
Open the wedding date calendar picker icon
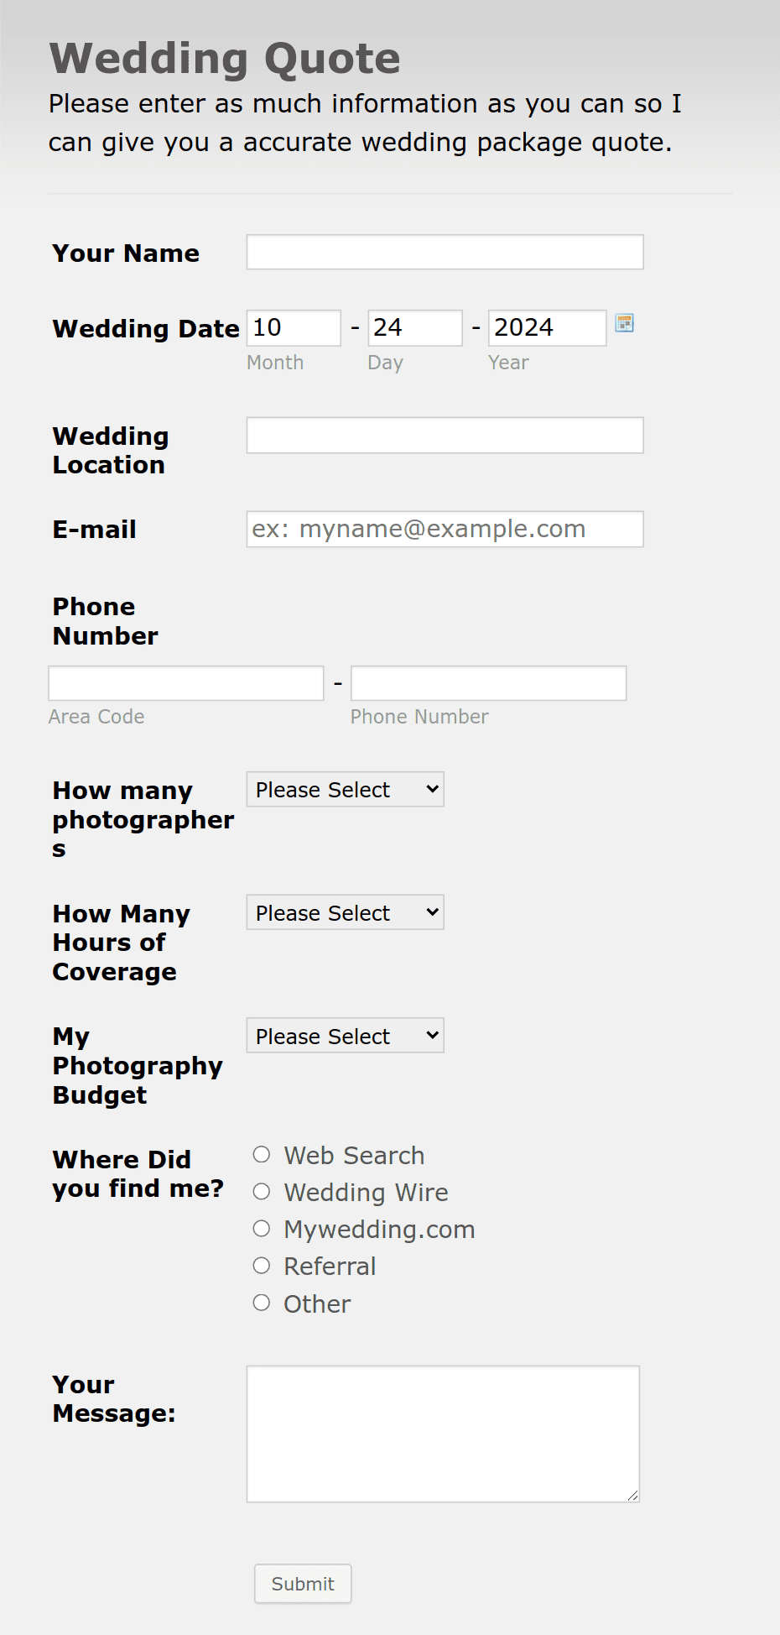624,323
